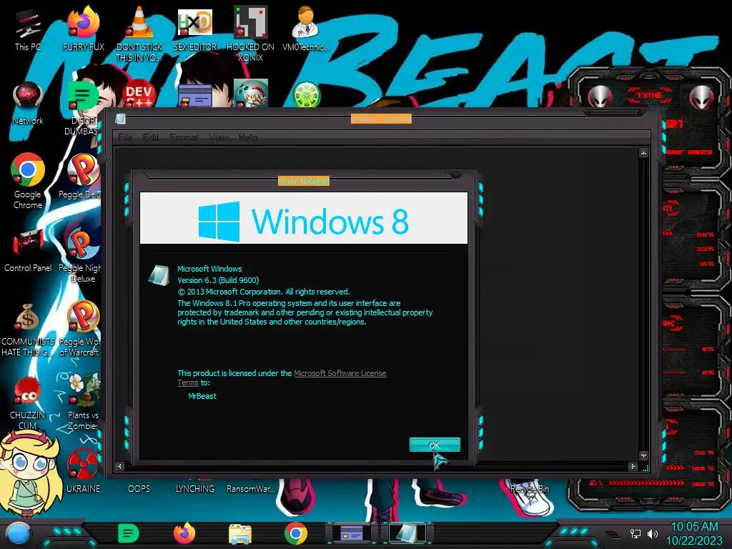Viewport: 732px width, 549px height.
Task: Select the green lime desktop icon
Action: [306, 95]
